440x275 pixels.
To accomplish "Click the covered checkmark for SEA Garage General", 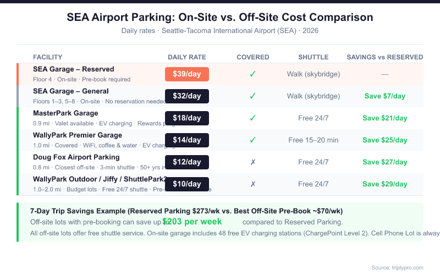I will click(x=253, y=96).
